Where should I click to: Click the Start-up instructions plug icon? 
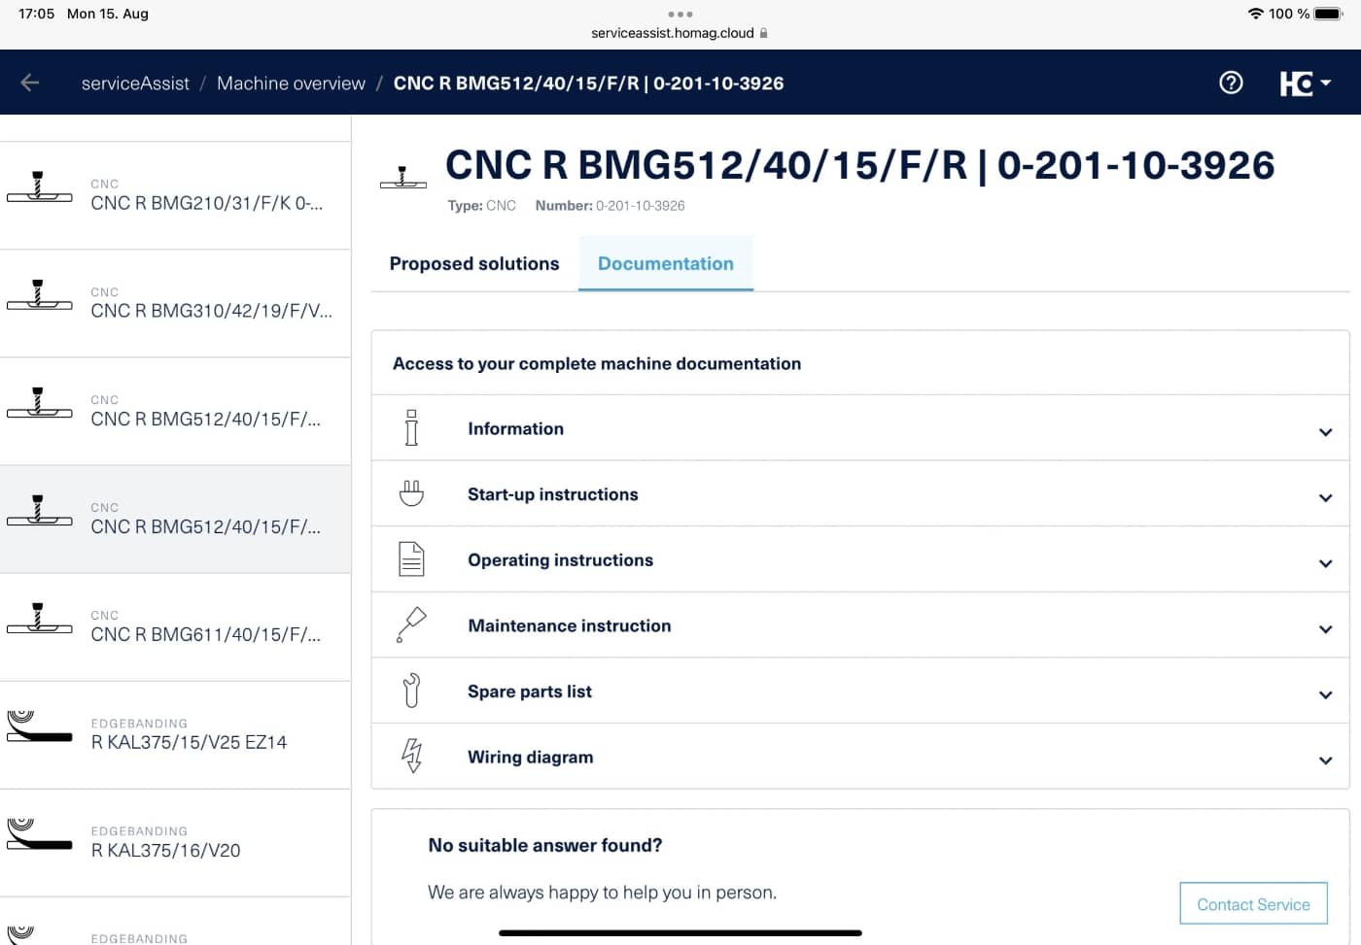click(x=411, y=493)
